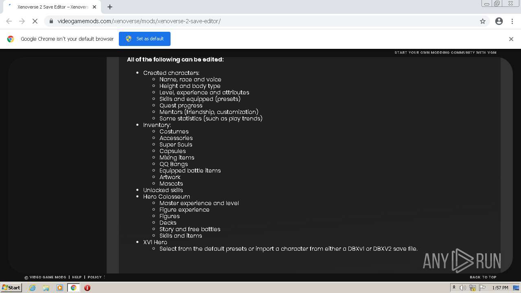Open the BACK TO TOP link

483,277
